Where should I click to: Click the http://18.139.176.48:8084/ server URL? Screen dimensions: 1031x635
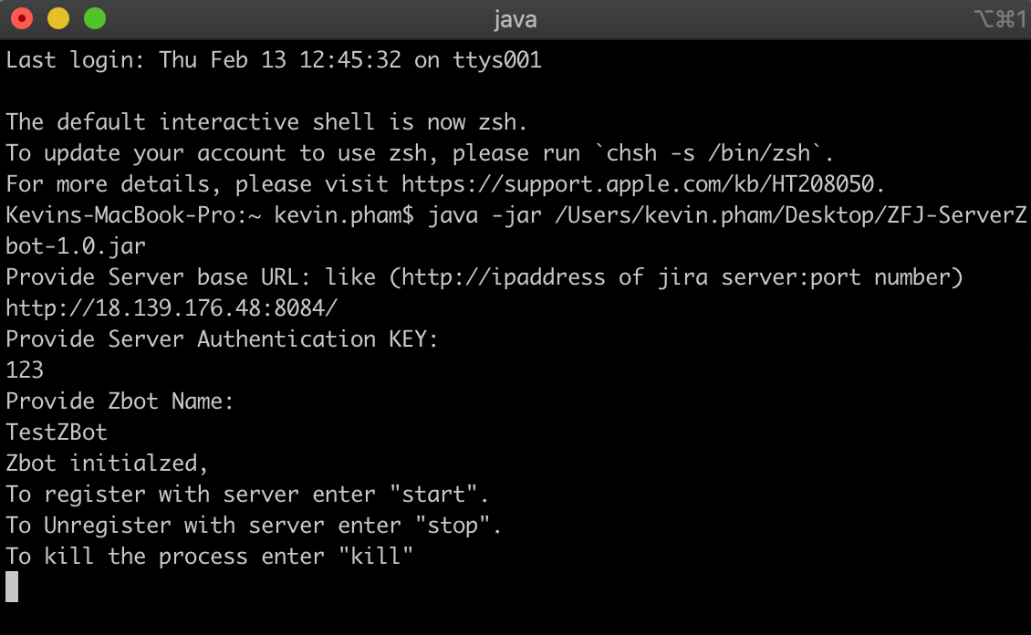click(172, 308)
